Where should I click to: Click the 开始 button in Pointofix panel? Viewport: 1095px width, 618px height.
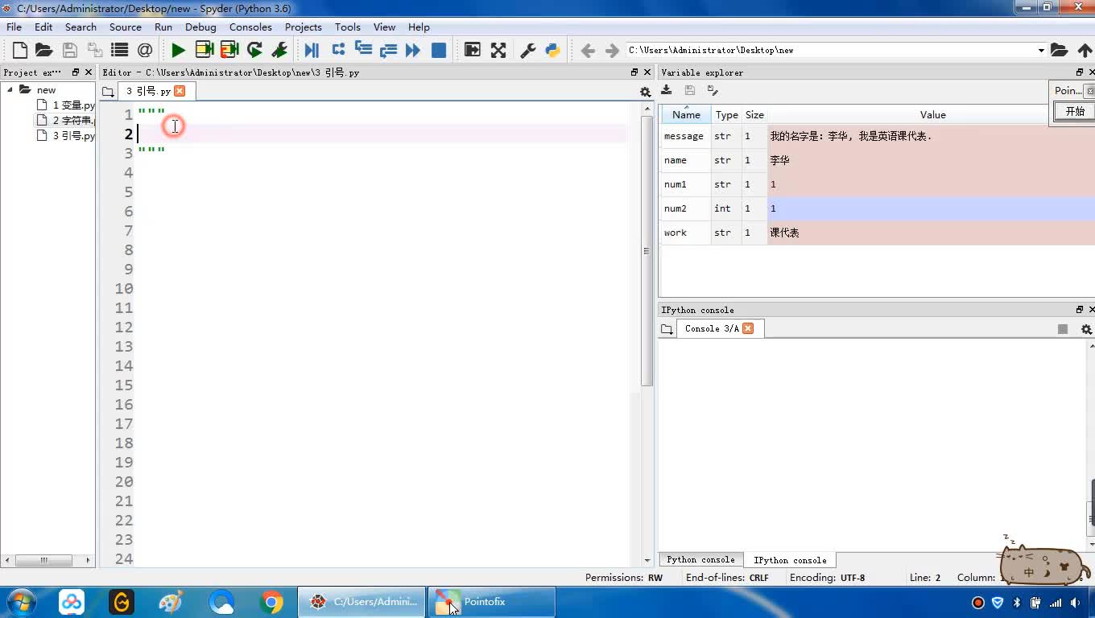tap(1075, 111)
